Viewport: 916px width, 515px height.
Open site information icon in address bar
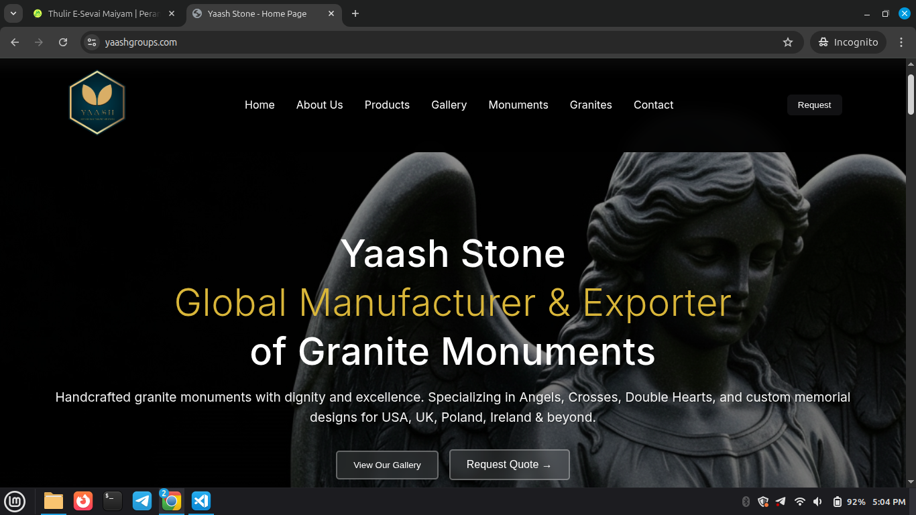tap(93, 42)
